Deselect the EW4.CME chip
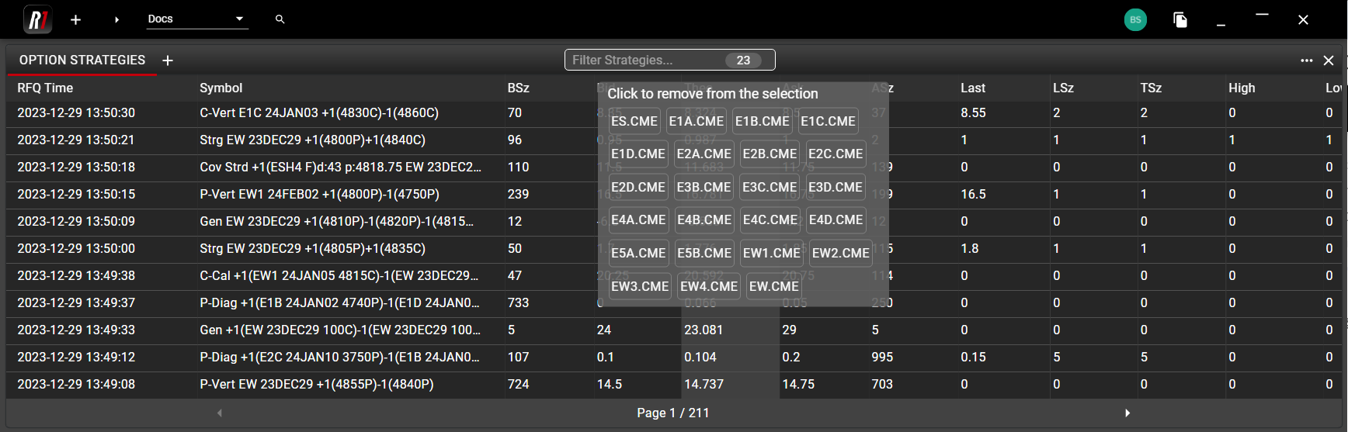Image resolution: width=1348 pixels, height=432 pixels. (709, 286)
